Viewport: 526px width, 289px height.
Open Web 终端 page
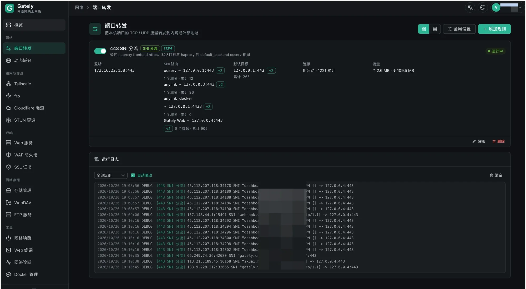click(34, 250)
